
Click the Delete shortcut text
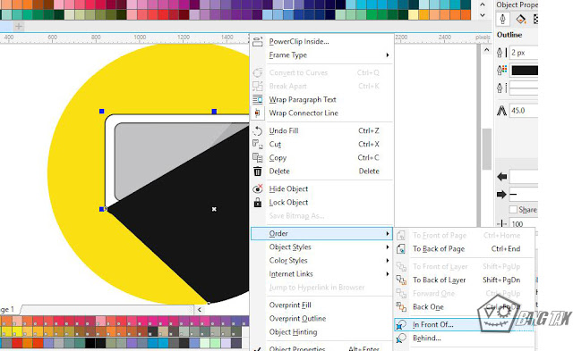(369, 171)
